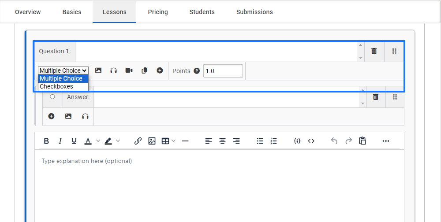Switch to the Overview tab

point(28,12)
